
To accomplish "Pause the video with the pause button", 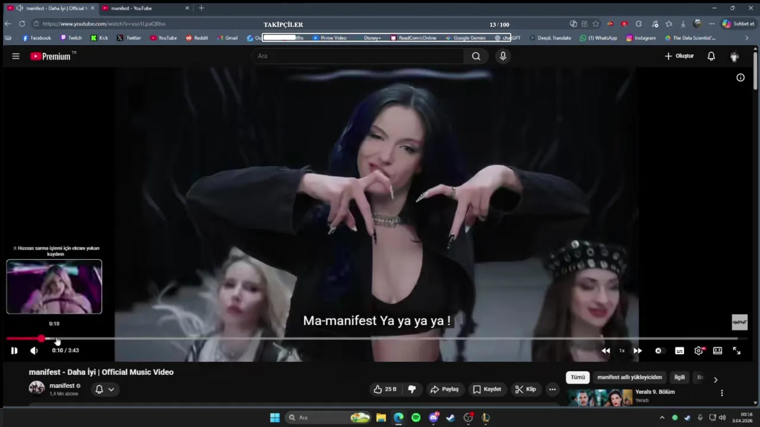I will [14, 350].
